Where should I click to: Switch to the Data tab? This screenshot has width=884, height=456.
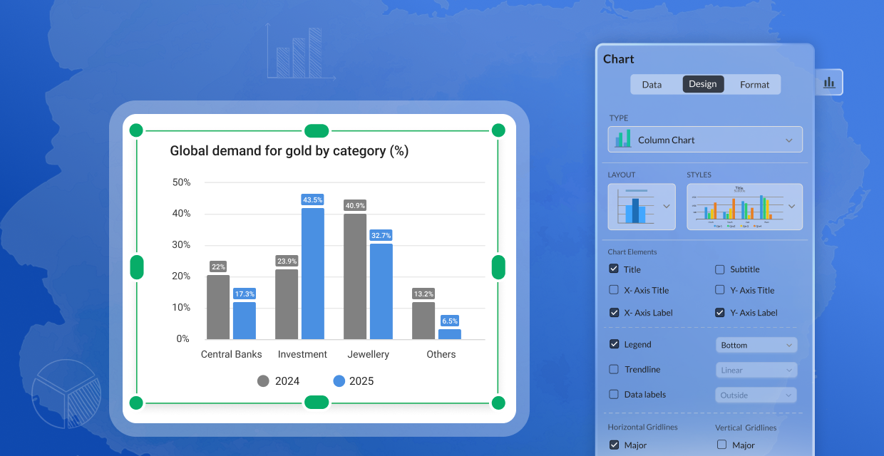[x=652, y=84]
